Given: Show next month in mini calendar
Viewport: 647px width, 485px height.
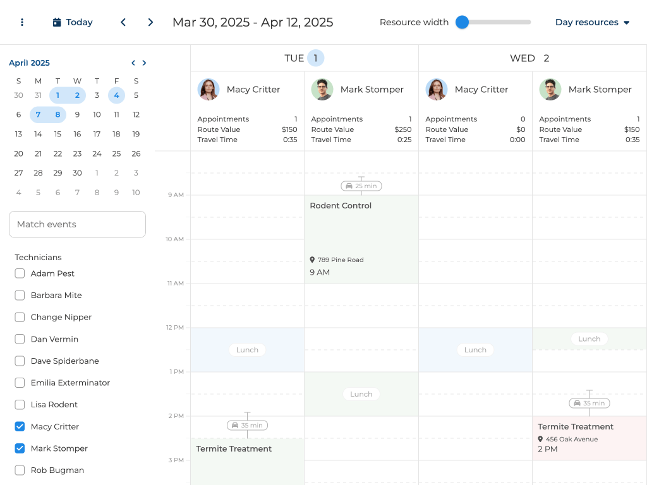Looking at the screenshot, I should coord(144,63).
